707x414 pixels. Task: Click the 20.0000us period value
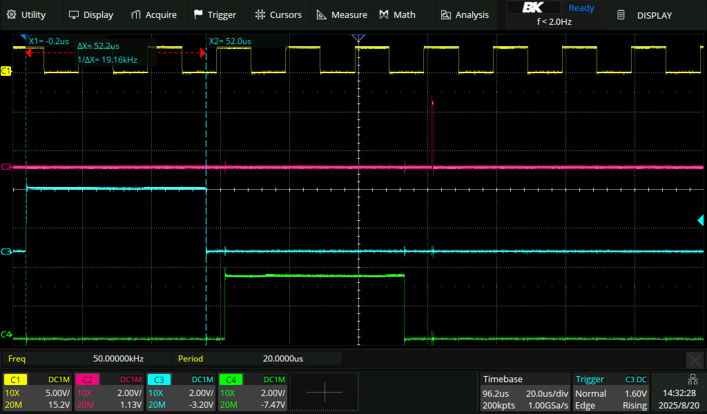point(282,359)
